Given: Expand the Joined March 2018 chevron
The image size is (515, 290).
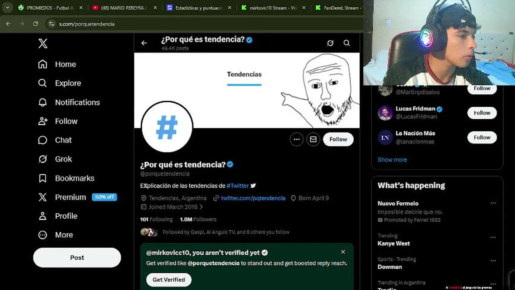Looking at the screenshot, I should pos(201,207).
